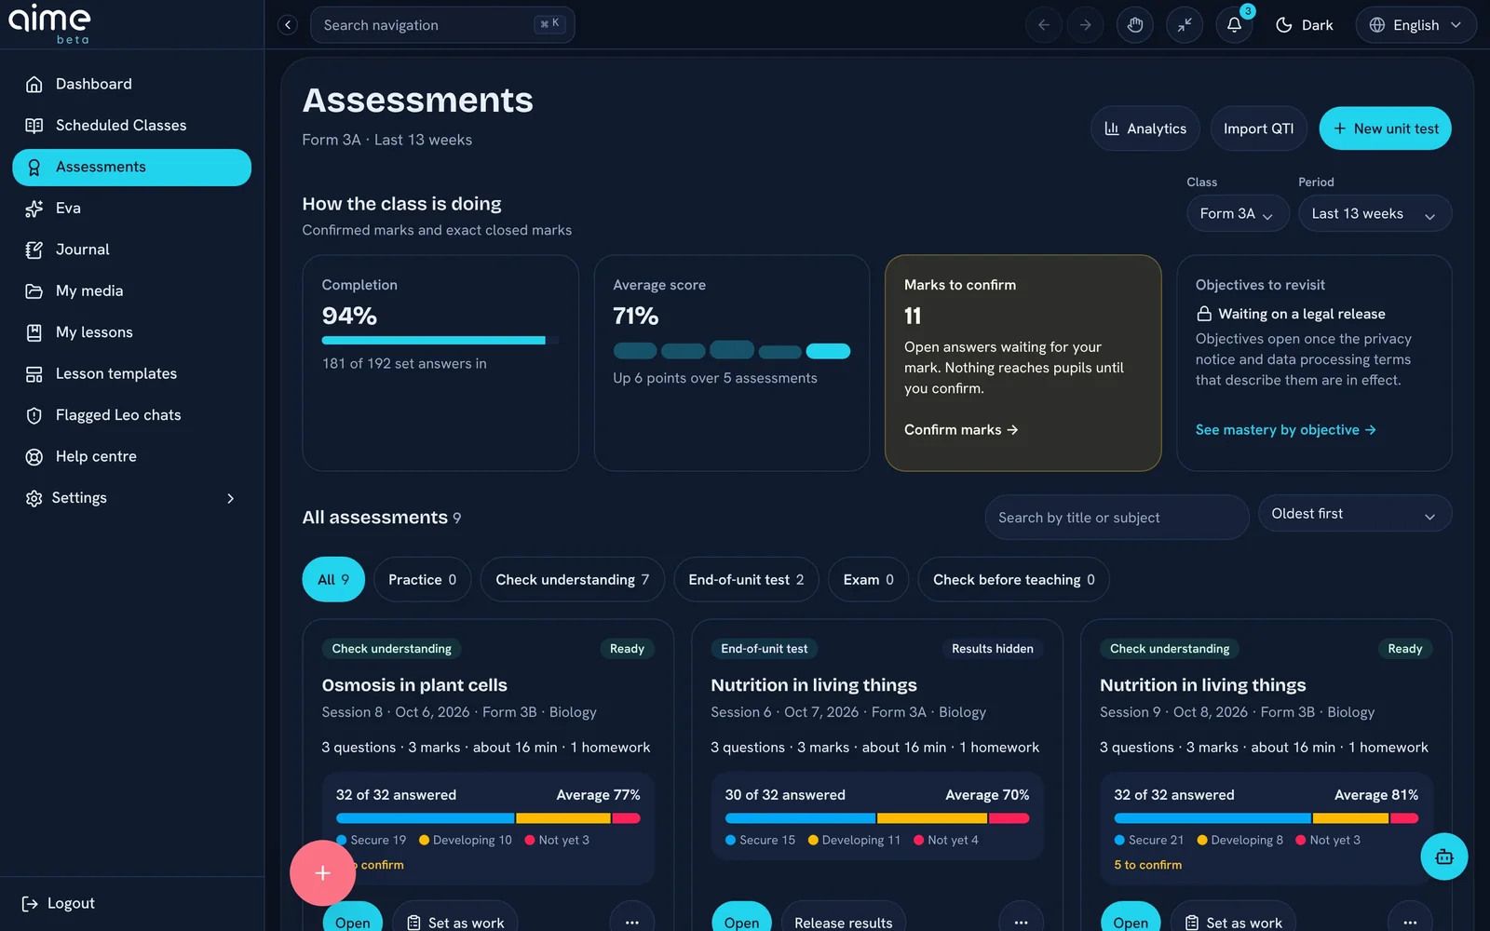Open the Form 3A class dropdown
The height and width of the screenshot is (931, 1490).
click(x=1238, y=213)
